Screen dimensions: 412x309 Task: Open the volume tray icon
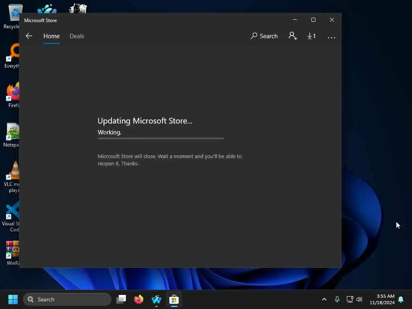359,299
